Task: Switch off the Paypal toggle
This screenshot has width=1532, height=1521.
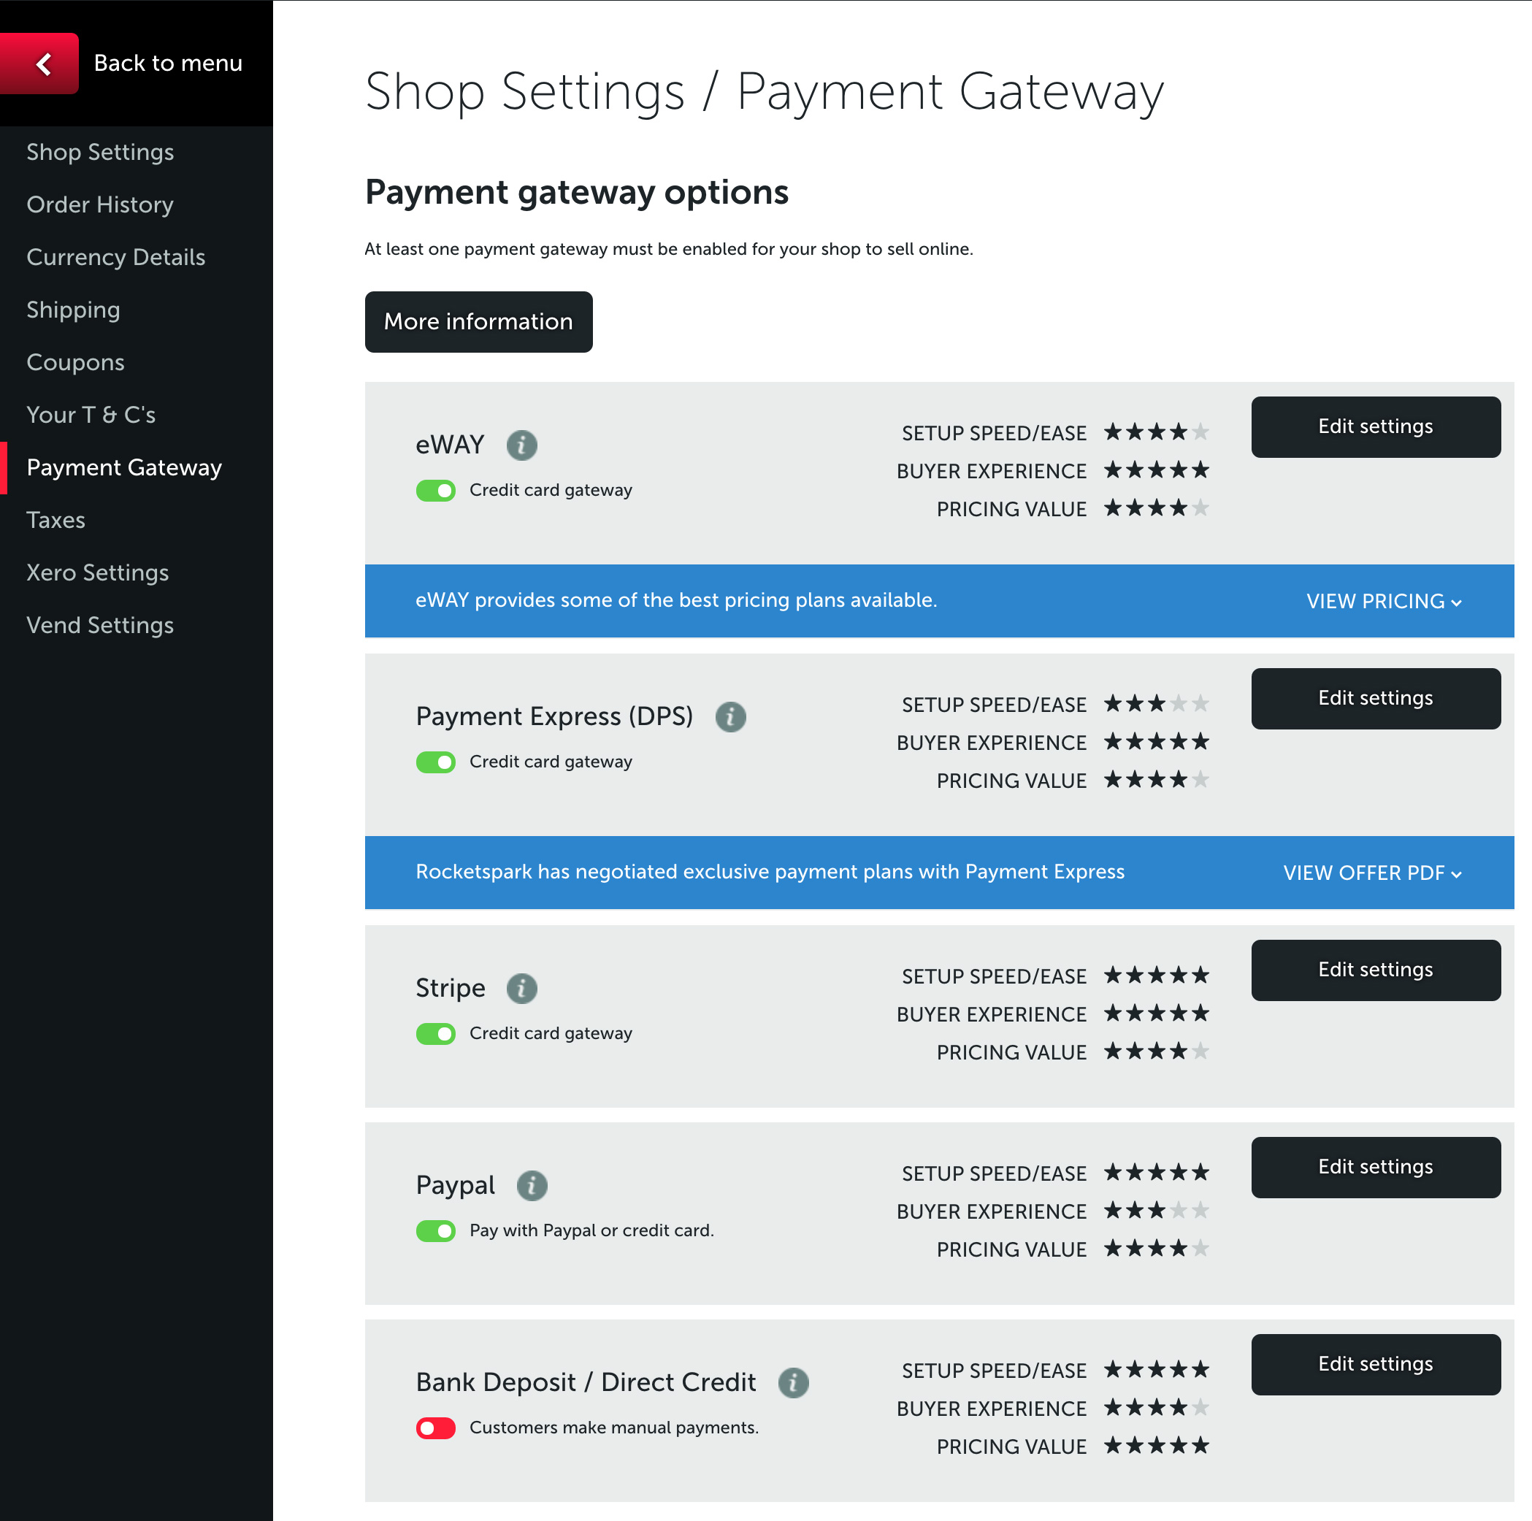Action: [x=436, y=1232]
